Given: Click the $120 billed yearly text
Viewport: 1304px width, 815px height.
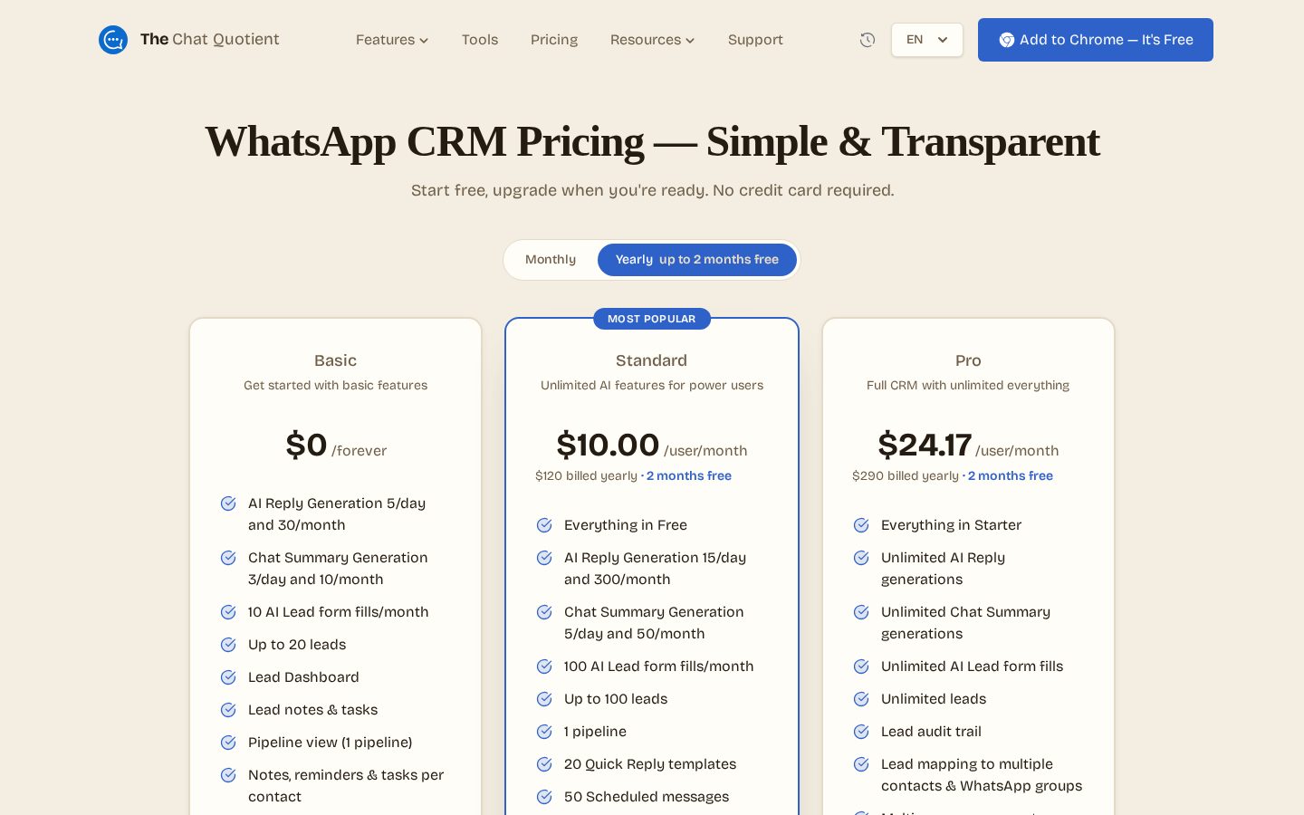Looking at the screenshot, I should [x=586, y=475].
